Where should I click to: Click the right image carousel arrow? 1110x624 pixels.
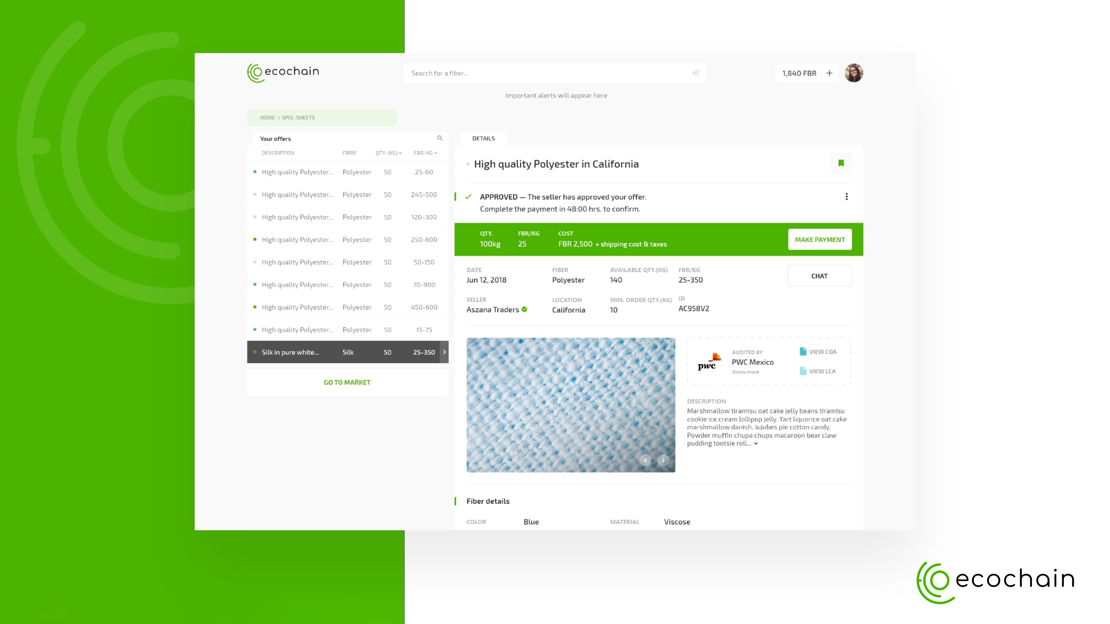(663, 460)
